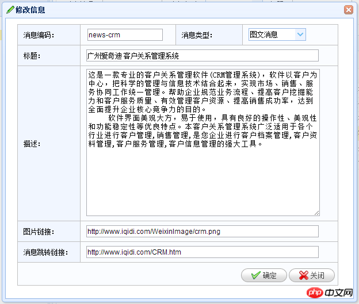Click the 消息类型: label
359x304 pixels.
(197, 35)
